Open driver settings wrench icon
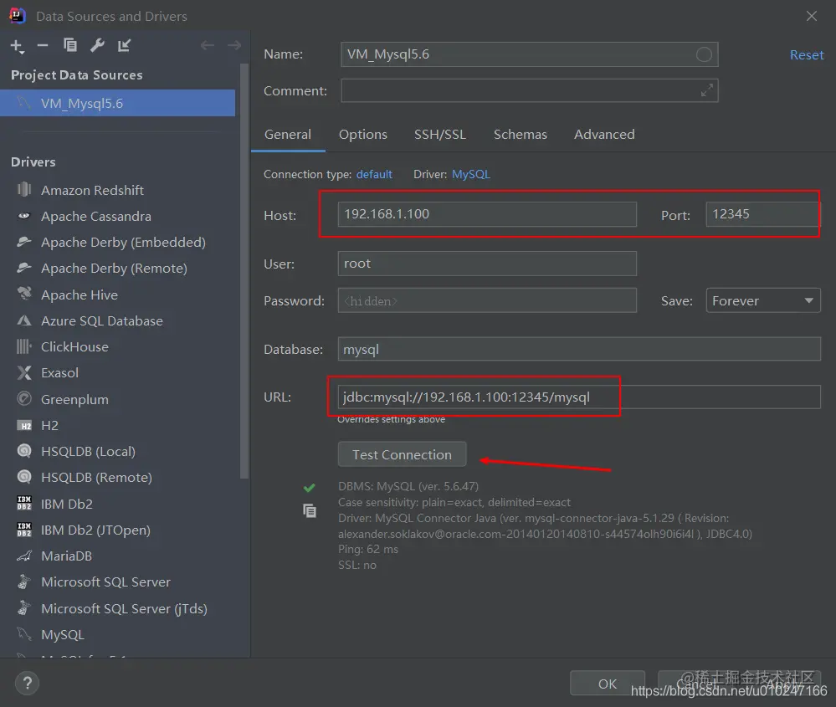 [x=97, y=45]
